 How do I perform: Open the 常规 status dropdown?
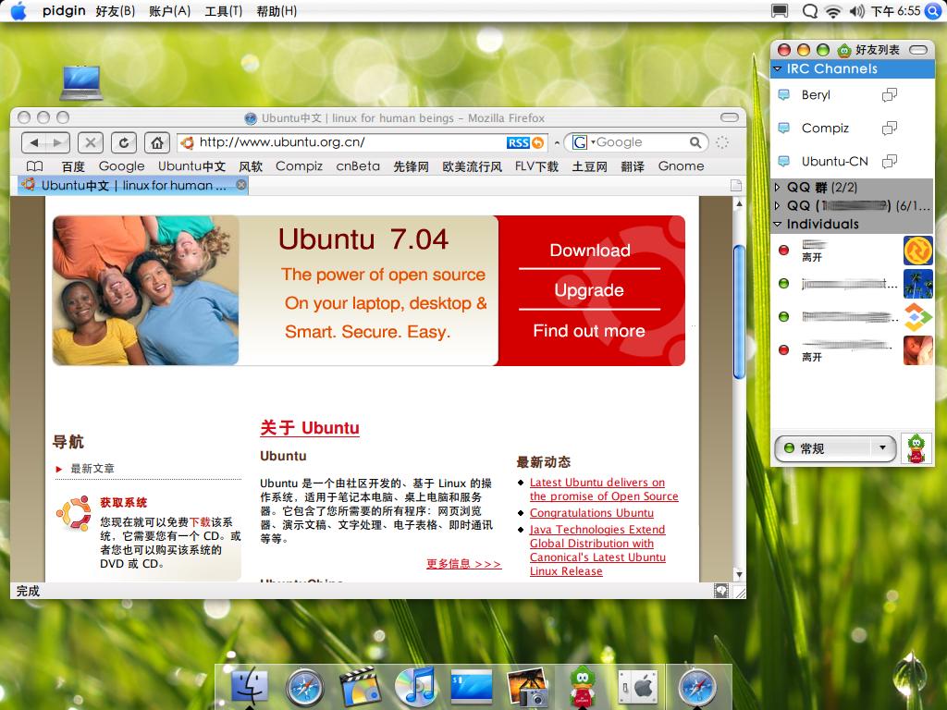click(835, 448)
